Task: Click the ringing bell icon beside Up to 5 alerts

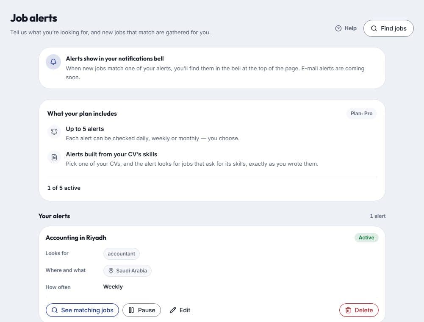Action: pos(54,131)
